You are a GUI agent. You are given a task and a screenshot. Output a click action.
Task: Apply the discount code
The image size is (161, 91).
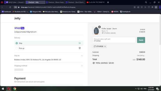tap(141, 40)
